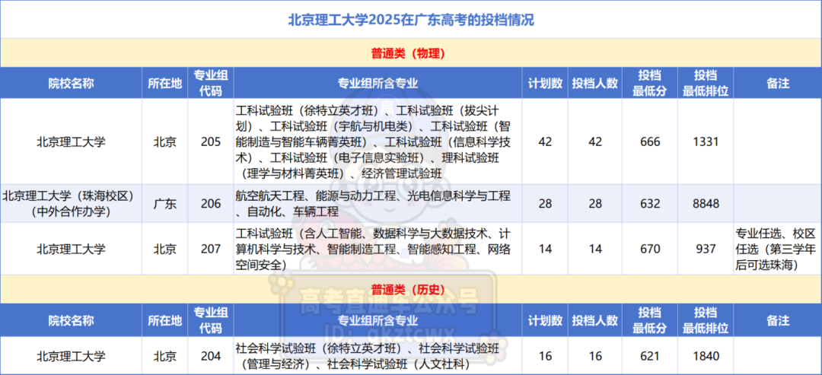Click lowest score 666
Screen dimensions: 822x375
pos(649,142)
